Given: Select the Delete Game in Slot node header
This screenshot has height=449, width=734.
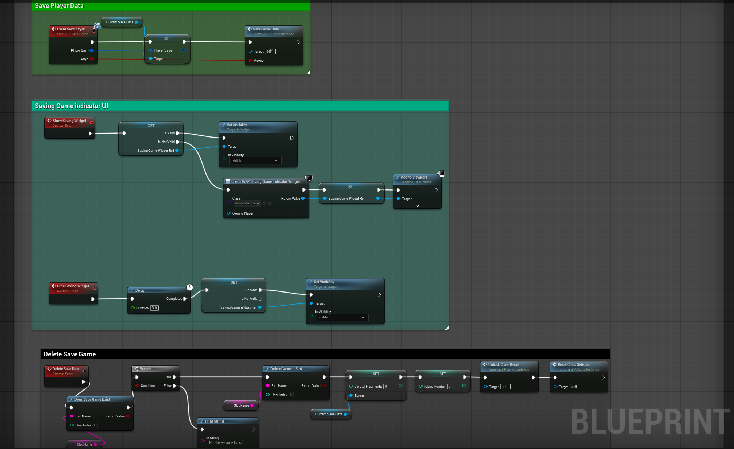Looking at the screenshot, I should 296,369.
